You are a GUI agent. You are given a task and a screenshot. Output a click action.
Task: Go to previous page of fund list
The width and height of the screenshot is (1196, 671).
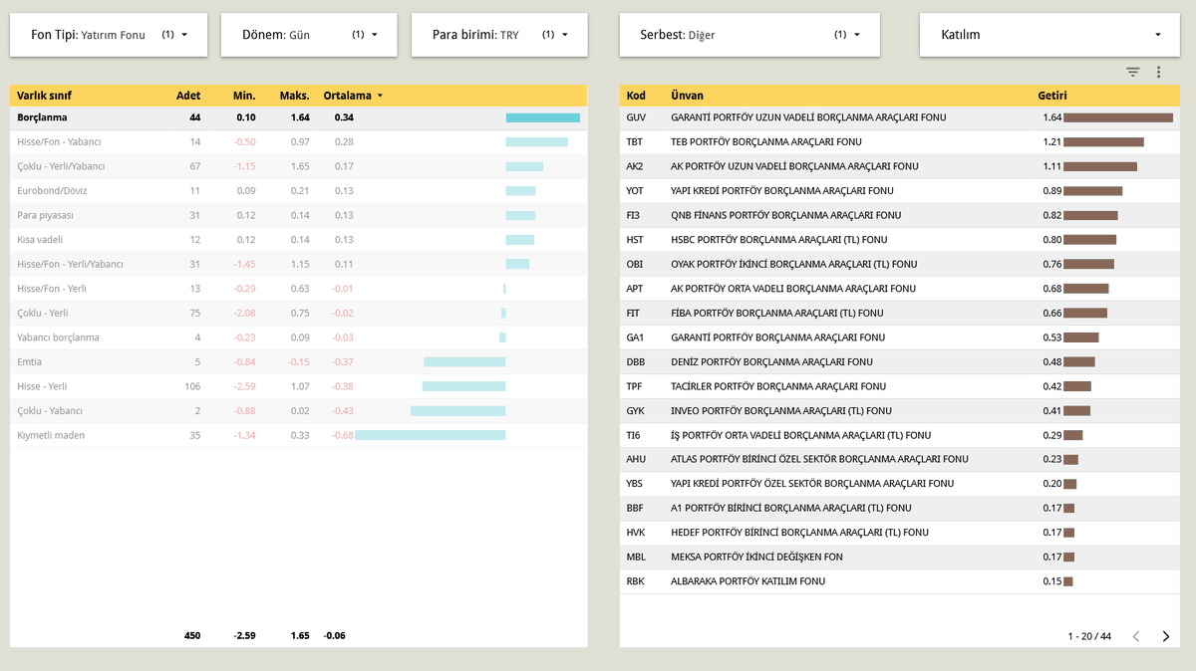(1135, 636)
